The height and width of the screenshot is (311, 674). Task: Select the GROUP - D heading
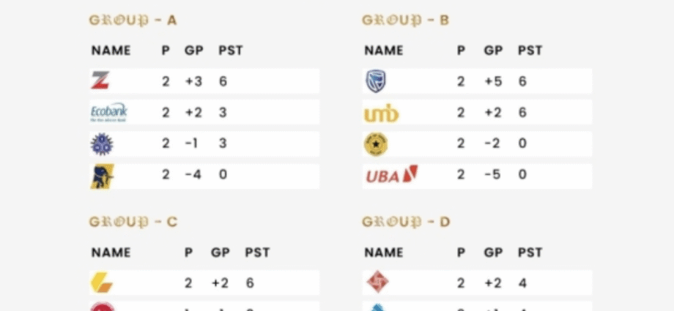pyautogui.click(x=406, y=221)
